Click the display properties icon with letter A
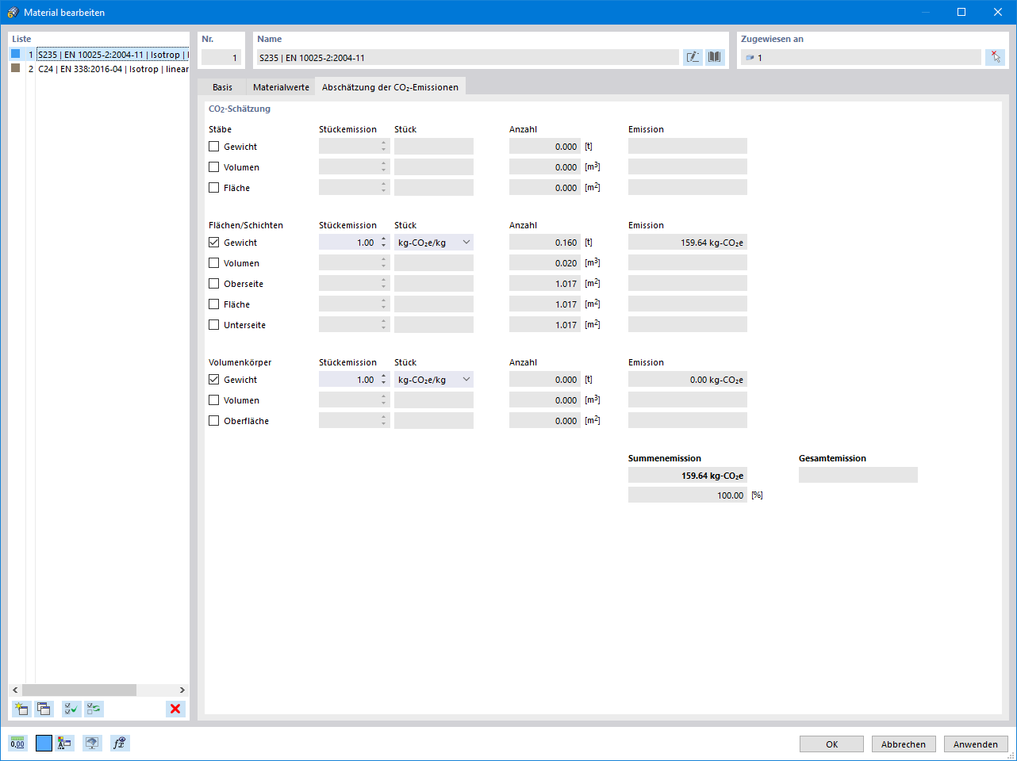This screenshot has height=761, width=1017. coord(65,743)
